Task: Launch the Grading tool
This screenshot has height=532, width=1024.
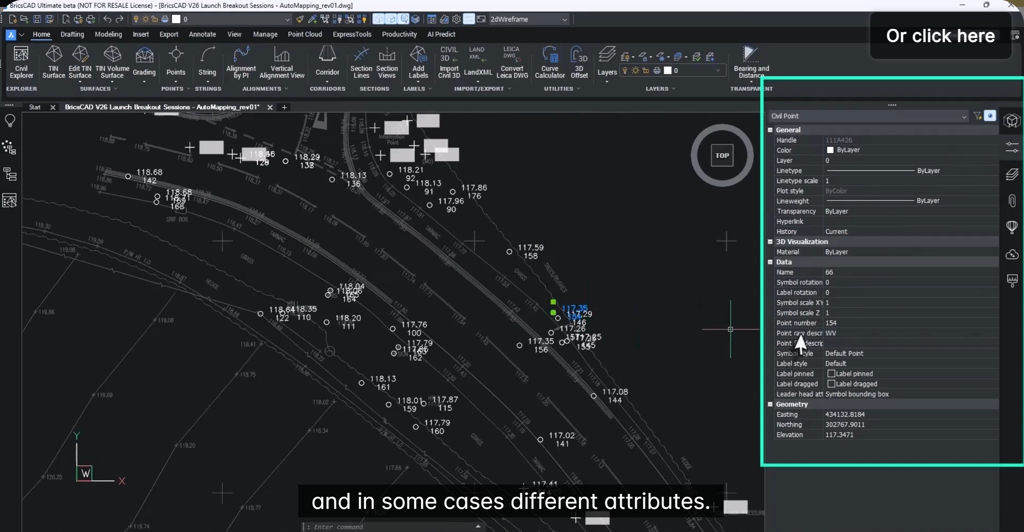Action: pyautogui.click(x=144, y=62)
